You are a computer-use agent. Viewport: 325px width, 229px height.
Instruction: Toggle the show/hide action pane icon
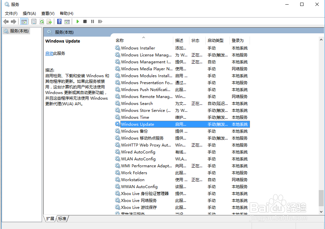[67, 21]
